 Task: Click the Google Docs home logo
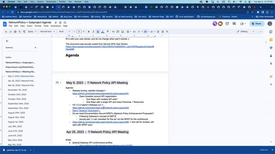(5, 24)
